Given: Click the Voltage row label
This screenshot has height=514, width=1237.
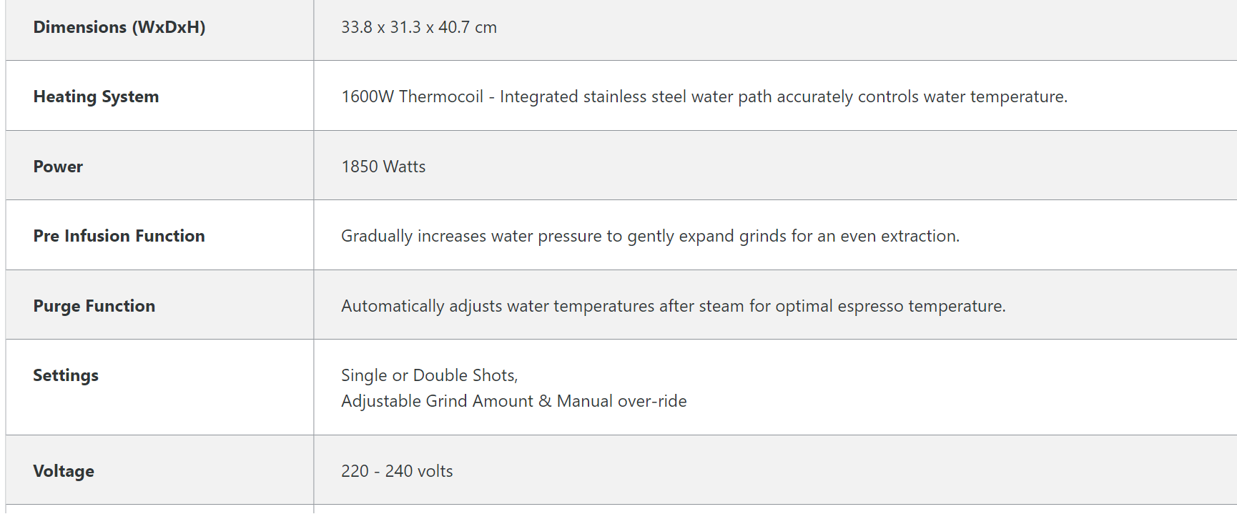Looking at the screenshot, I should (64, 471).
